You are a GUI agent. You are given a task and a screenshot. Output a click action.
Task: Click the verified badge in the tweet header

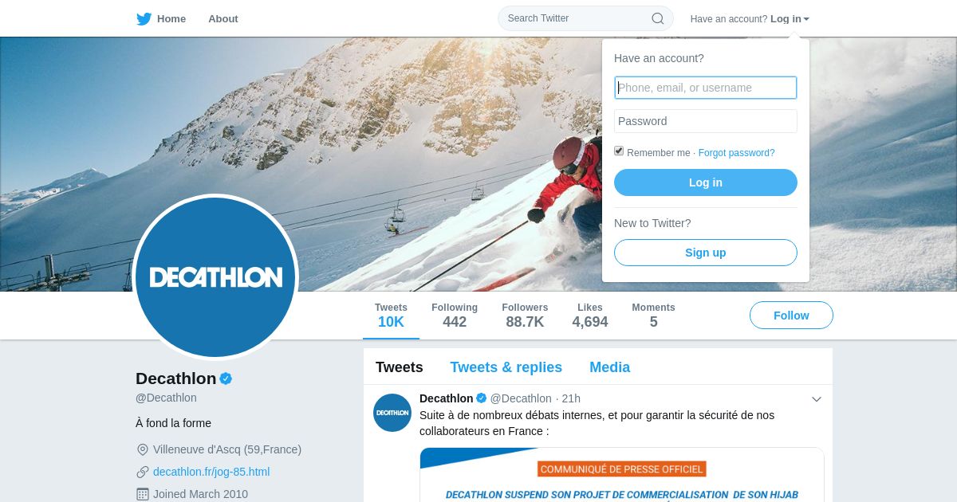point(482,398)
